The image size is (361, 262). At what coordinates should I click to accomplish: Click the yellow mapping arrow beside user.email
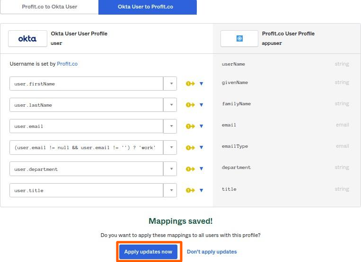click(x=190, y=127)
